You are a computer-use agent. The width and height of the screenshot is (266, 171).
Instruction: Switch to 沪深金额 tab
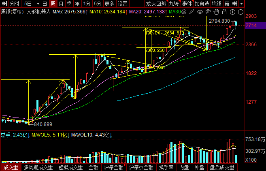pos(114,167)
